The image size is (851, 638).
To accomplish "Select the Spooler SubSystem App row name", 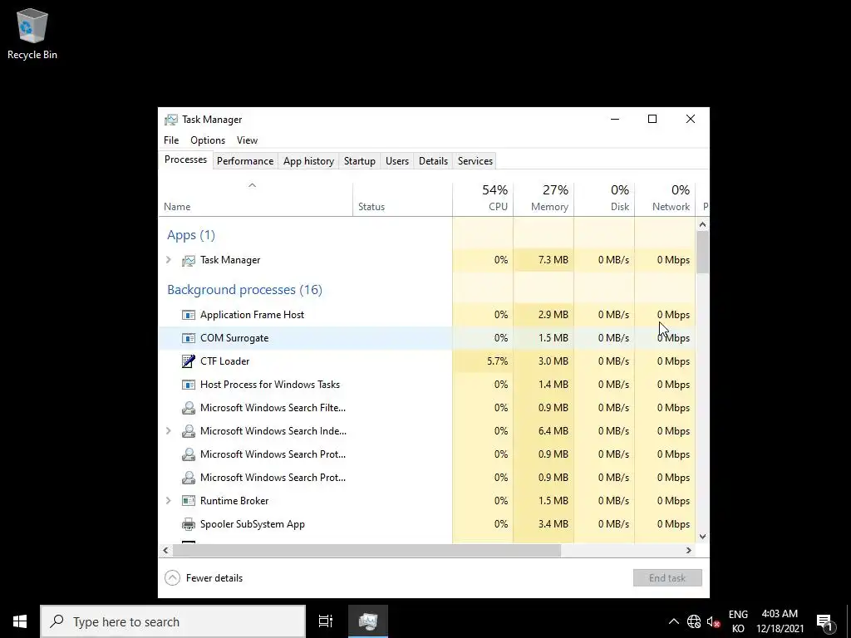I will tap(253, 524).
